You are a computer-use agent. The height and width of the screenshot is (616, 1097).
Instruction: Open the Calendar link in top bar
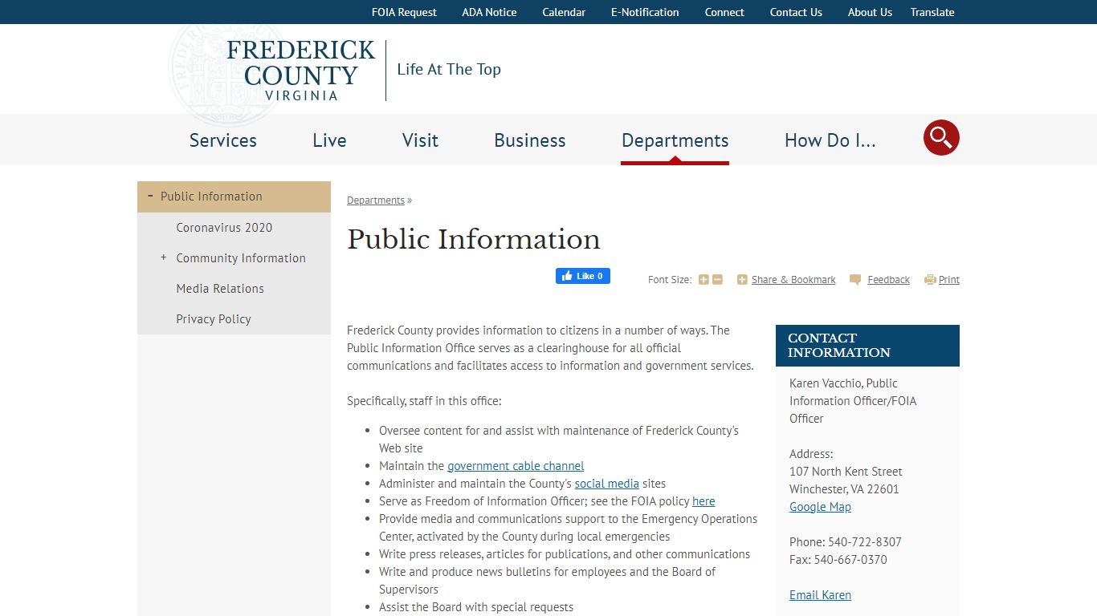click(x=564, y=12)
